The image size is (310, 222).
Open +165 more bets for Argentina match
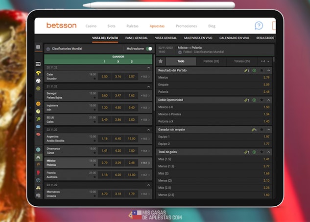[145, 139]
